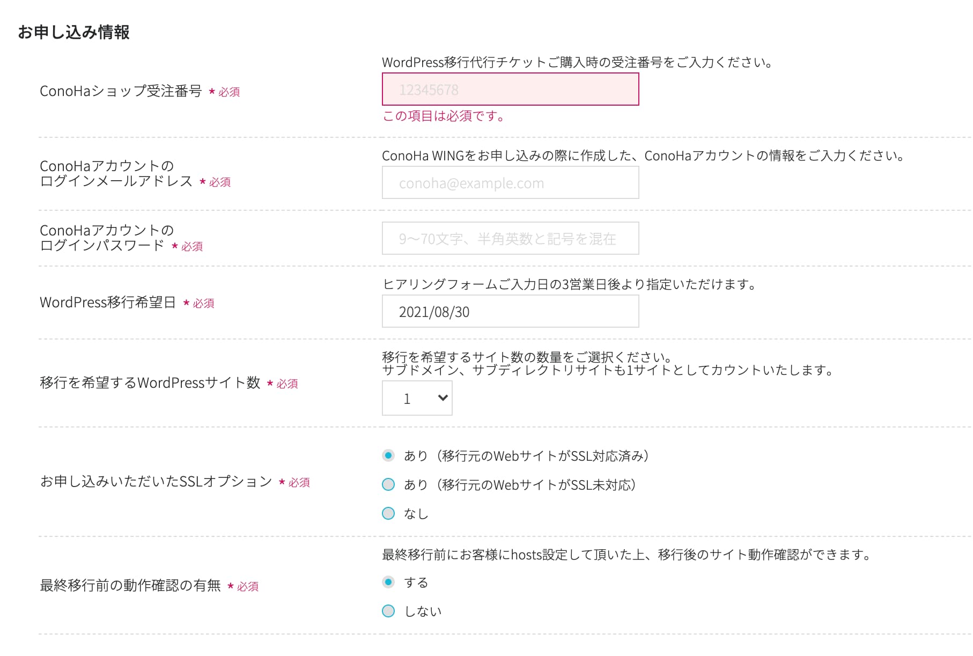Click the WordPress移行希望日 label

[108, 303]
